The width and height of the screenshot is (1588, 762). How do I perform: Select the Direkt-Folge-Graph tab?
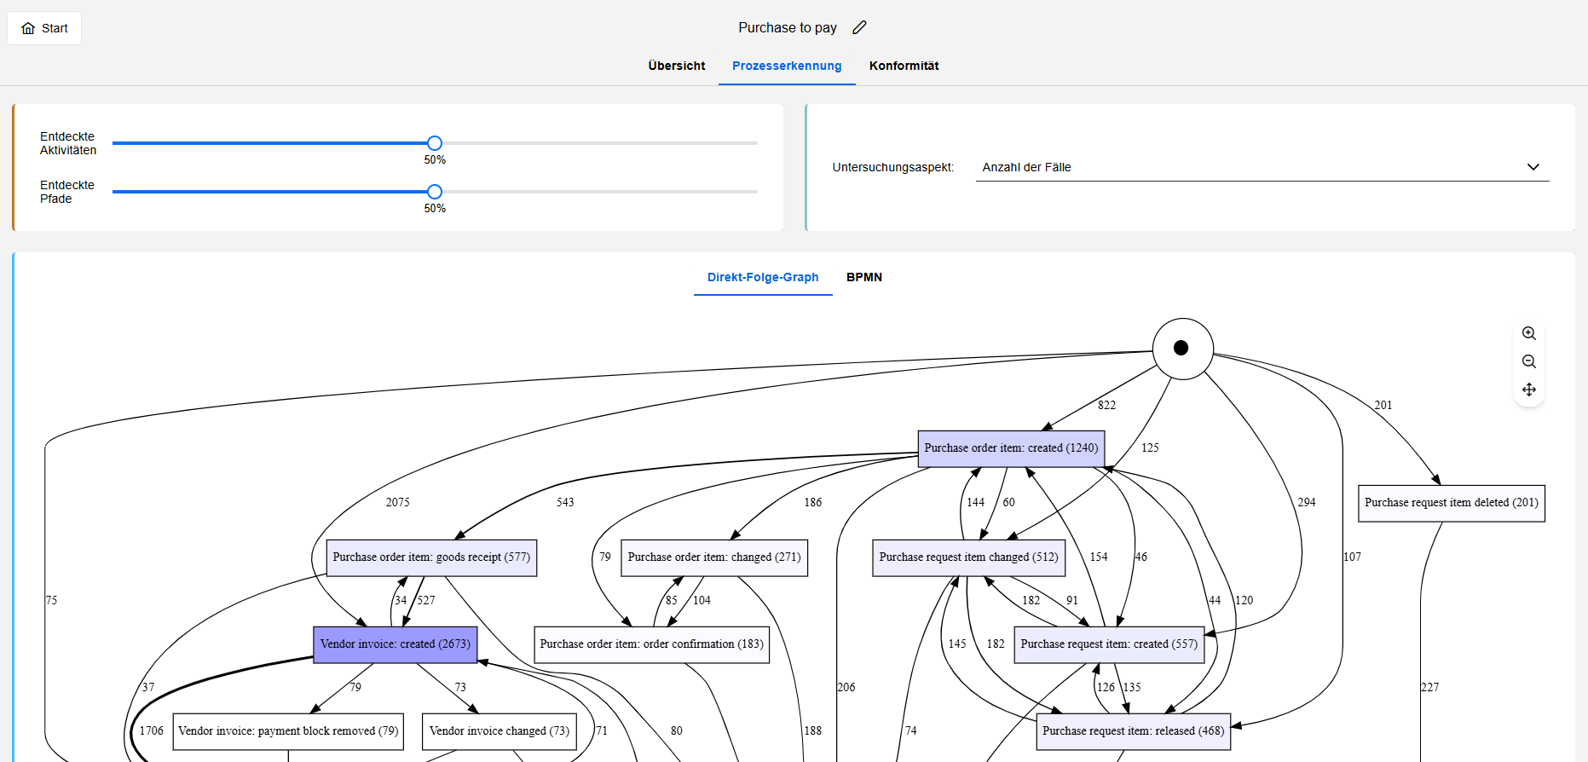(763, 277)
